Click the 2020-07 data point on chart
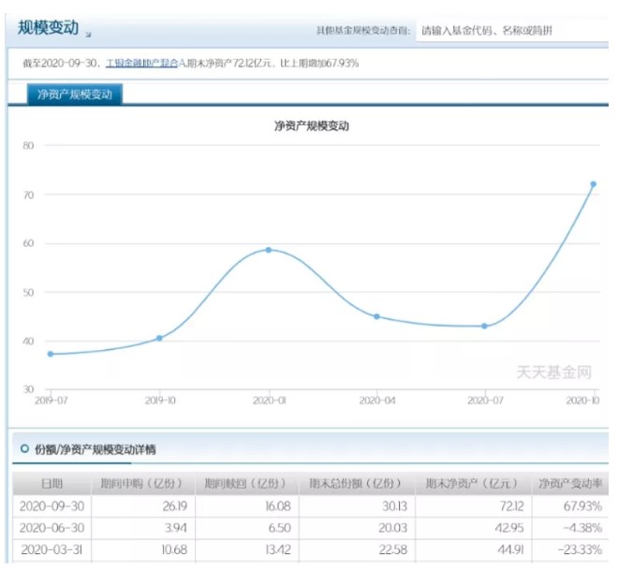The width and height of the screenshot is (618, 568). [484, 326]
